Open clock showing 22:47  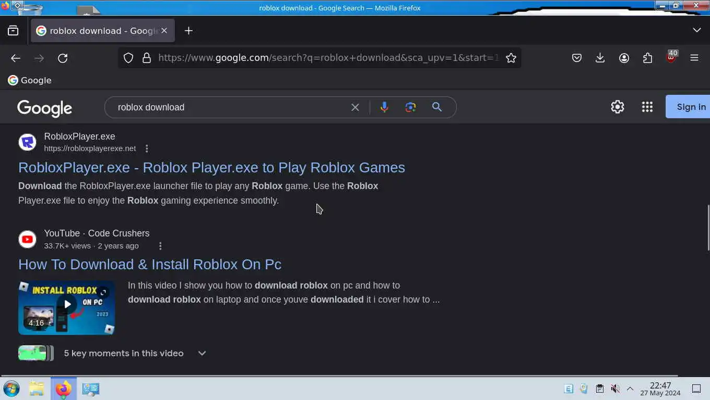(660, 389)
